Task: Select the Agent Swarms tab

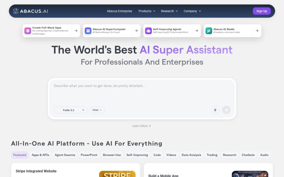Action: [x=65, y=155]
